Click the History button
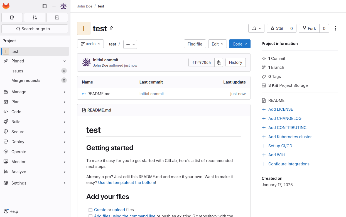 235,62
